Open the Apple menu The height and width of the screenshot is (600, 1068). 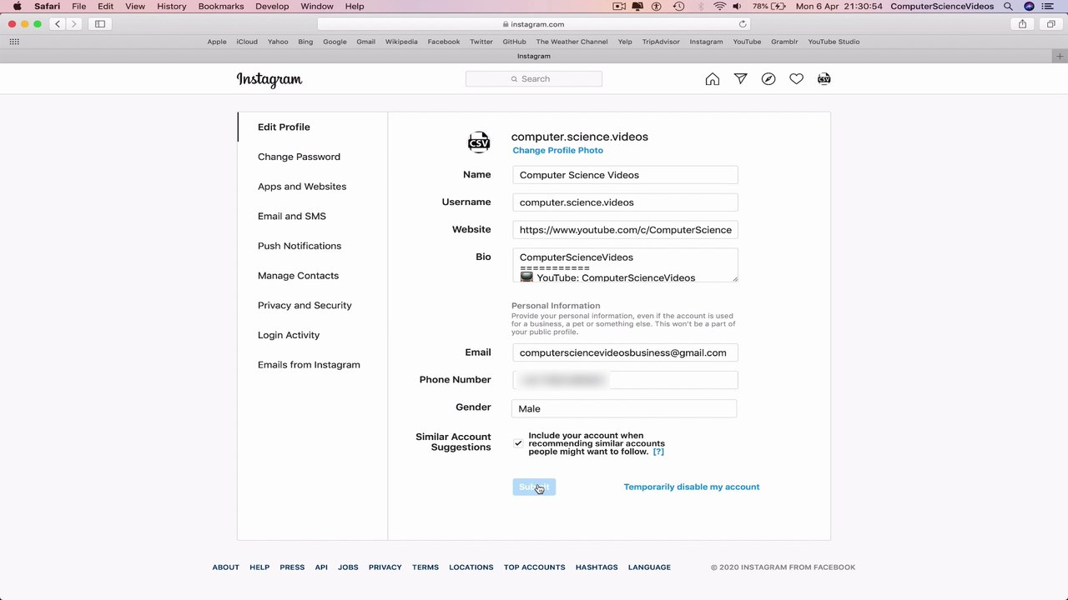pos(17,7)
